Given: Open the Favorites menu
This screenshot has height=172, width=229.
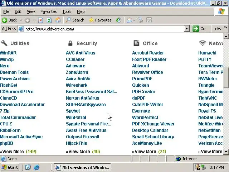Looking at the screenshot, I should coord(49,11).
